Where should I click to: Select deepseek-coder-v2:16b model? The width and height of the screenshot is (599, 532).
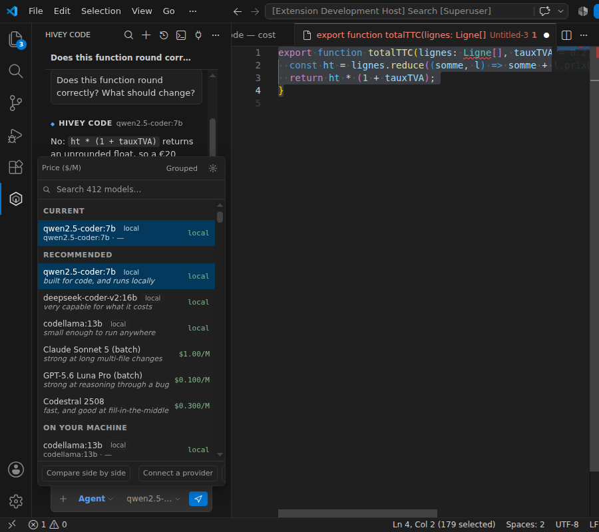tap(126, 302)
